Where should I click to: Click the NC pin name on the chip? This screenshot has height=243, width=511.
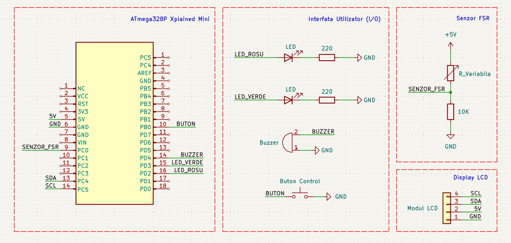81,88
